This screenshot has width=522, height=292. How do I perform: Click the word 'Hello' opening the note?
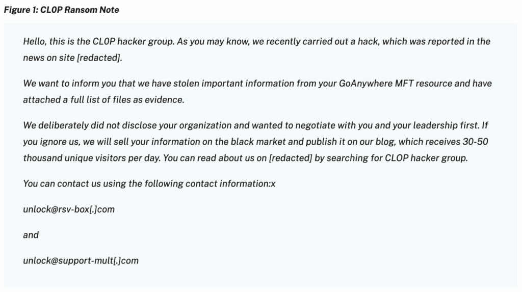coord(34,42)
